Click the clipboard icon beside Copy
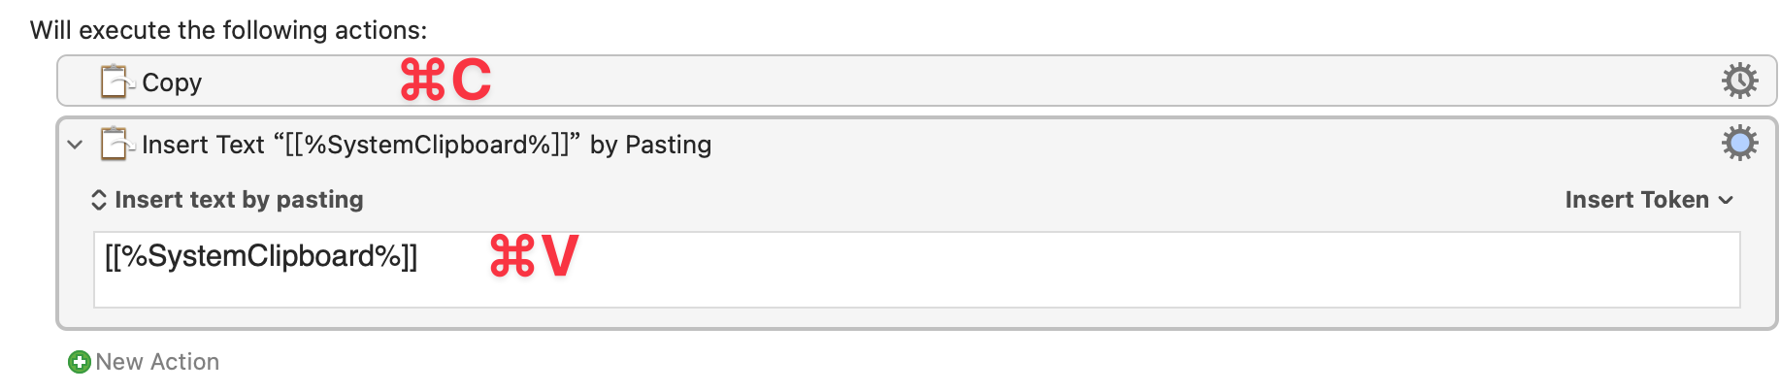This screenshot has height=392, width=1780. point(116,82)
